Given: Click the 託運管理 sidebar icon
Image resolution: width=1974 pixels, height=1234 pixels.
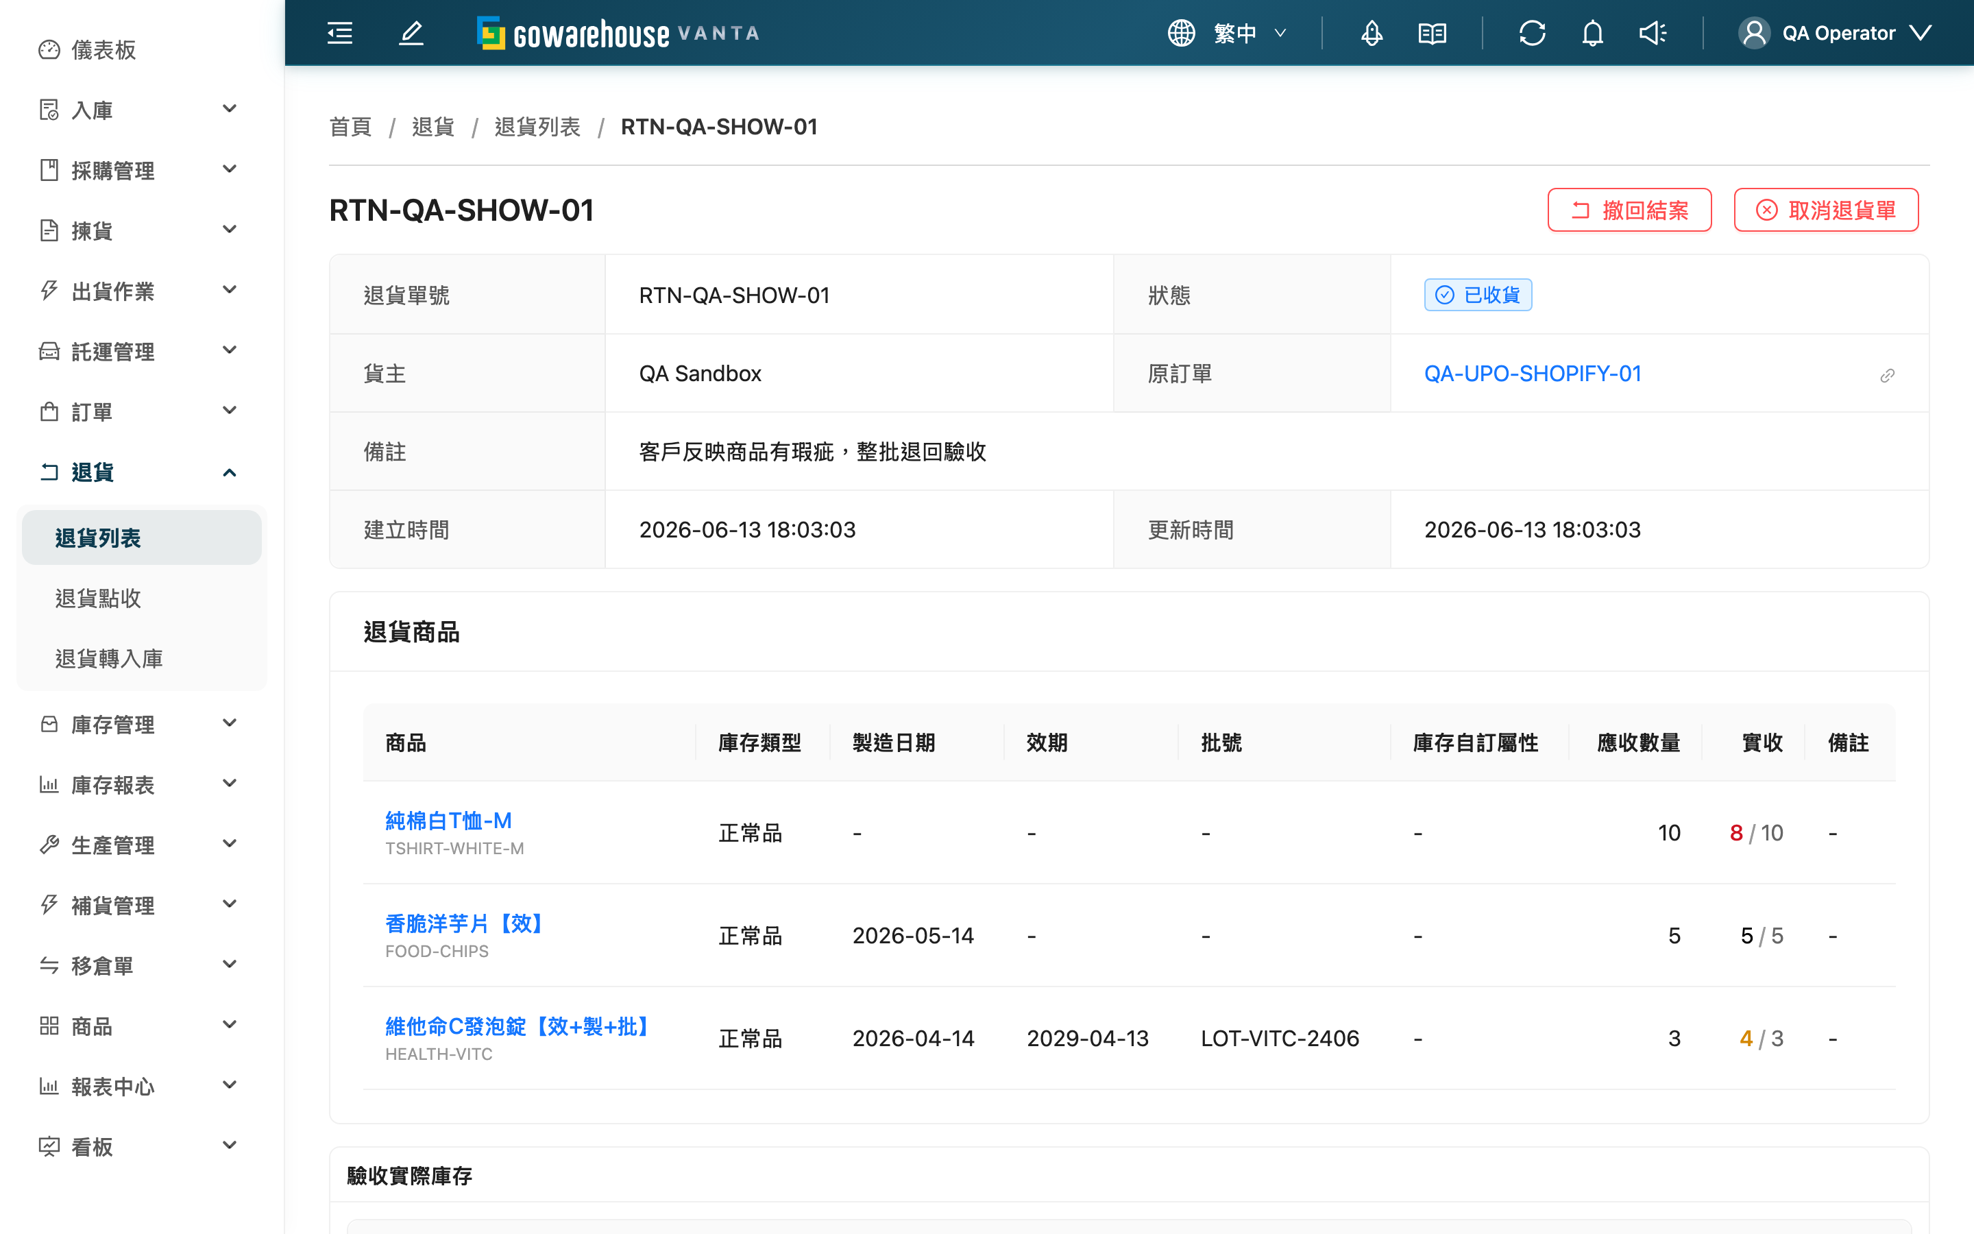Looking at the screenshot, I should click(x=49, y=351).
